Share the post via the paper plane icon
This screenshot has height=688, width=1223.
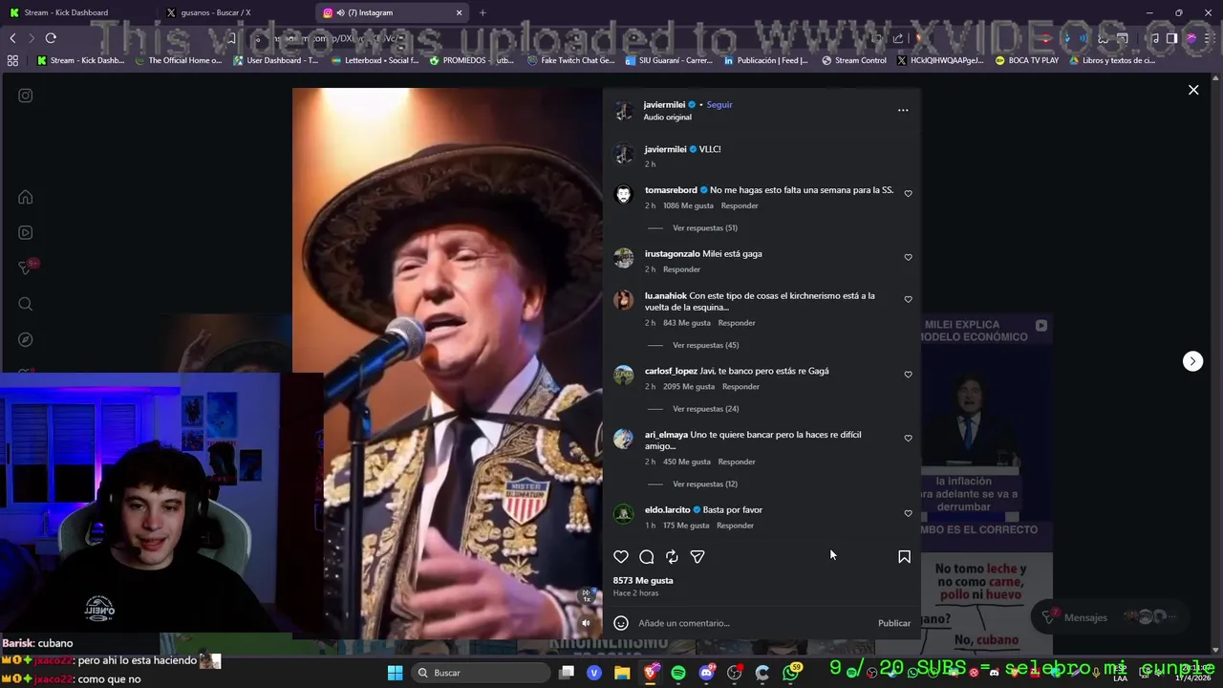[697, 557]
